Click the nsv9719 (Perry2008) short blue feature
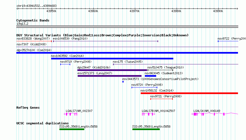The width and height of the screenshot is (246, 140). (x=65, y=64)
